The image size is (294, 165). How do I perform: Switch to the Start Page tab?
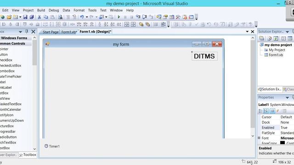tap(51, 32)
